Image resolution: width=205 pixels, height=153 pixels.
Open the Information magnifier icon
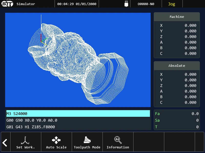pyautogui.click(x=118, y=140)
